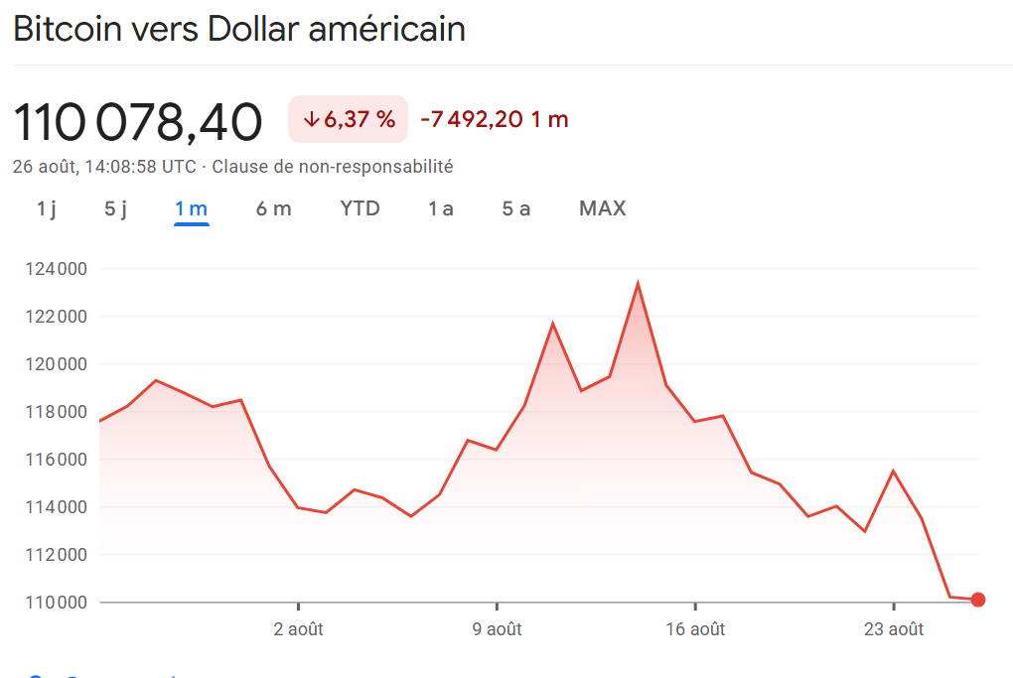Switch to the MAX historical view
This screenshot has width=1013, height=678.
(602, 208)
